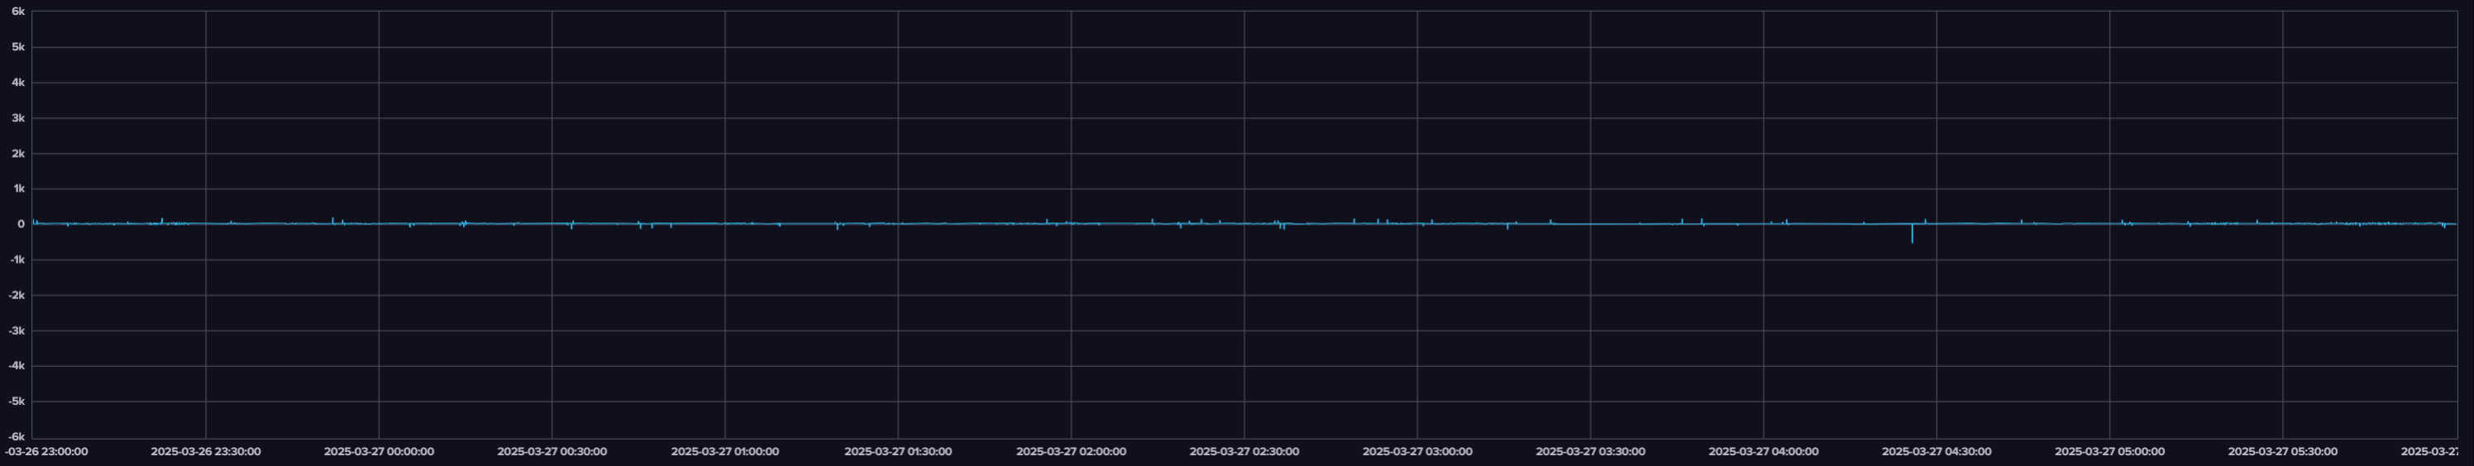This screenshot has width=2474, height=466.
Task: Click the 2025-03-27 00:30:00 x-axis label
Action: (552, 452)
